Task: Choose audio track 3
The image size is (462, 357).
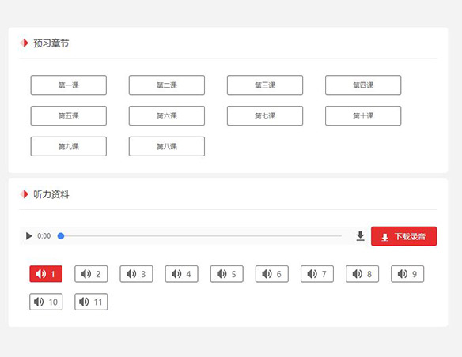Action: 136,274
